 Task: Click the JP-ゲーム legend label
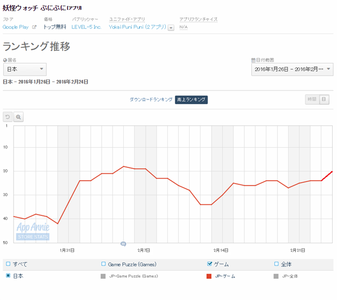[225, 276]
